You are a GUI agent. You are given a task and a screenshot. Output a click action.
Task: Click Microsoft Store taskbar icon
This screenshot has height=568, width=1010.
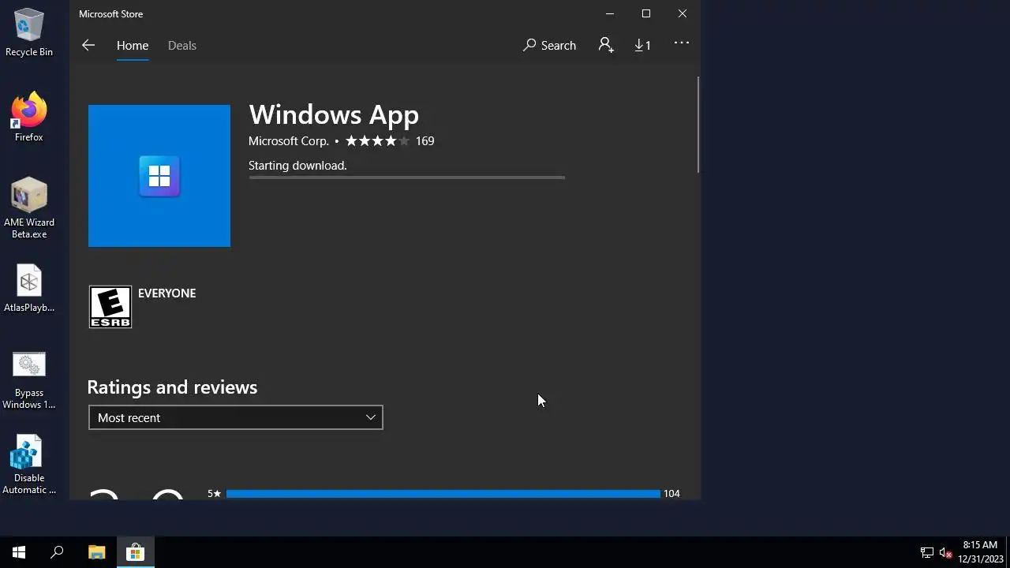click(135, 552)
